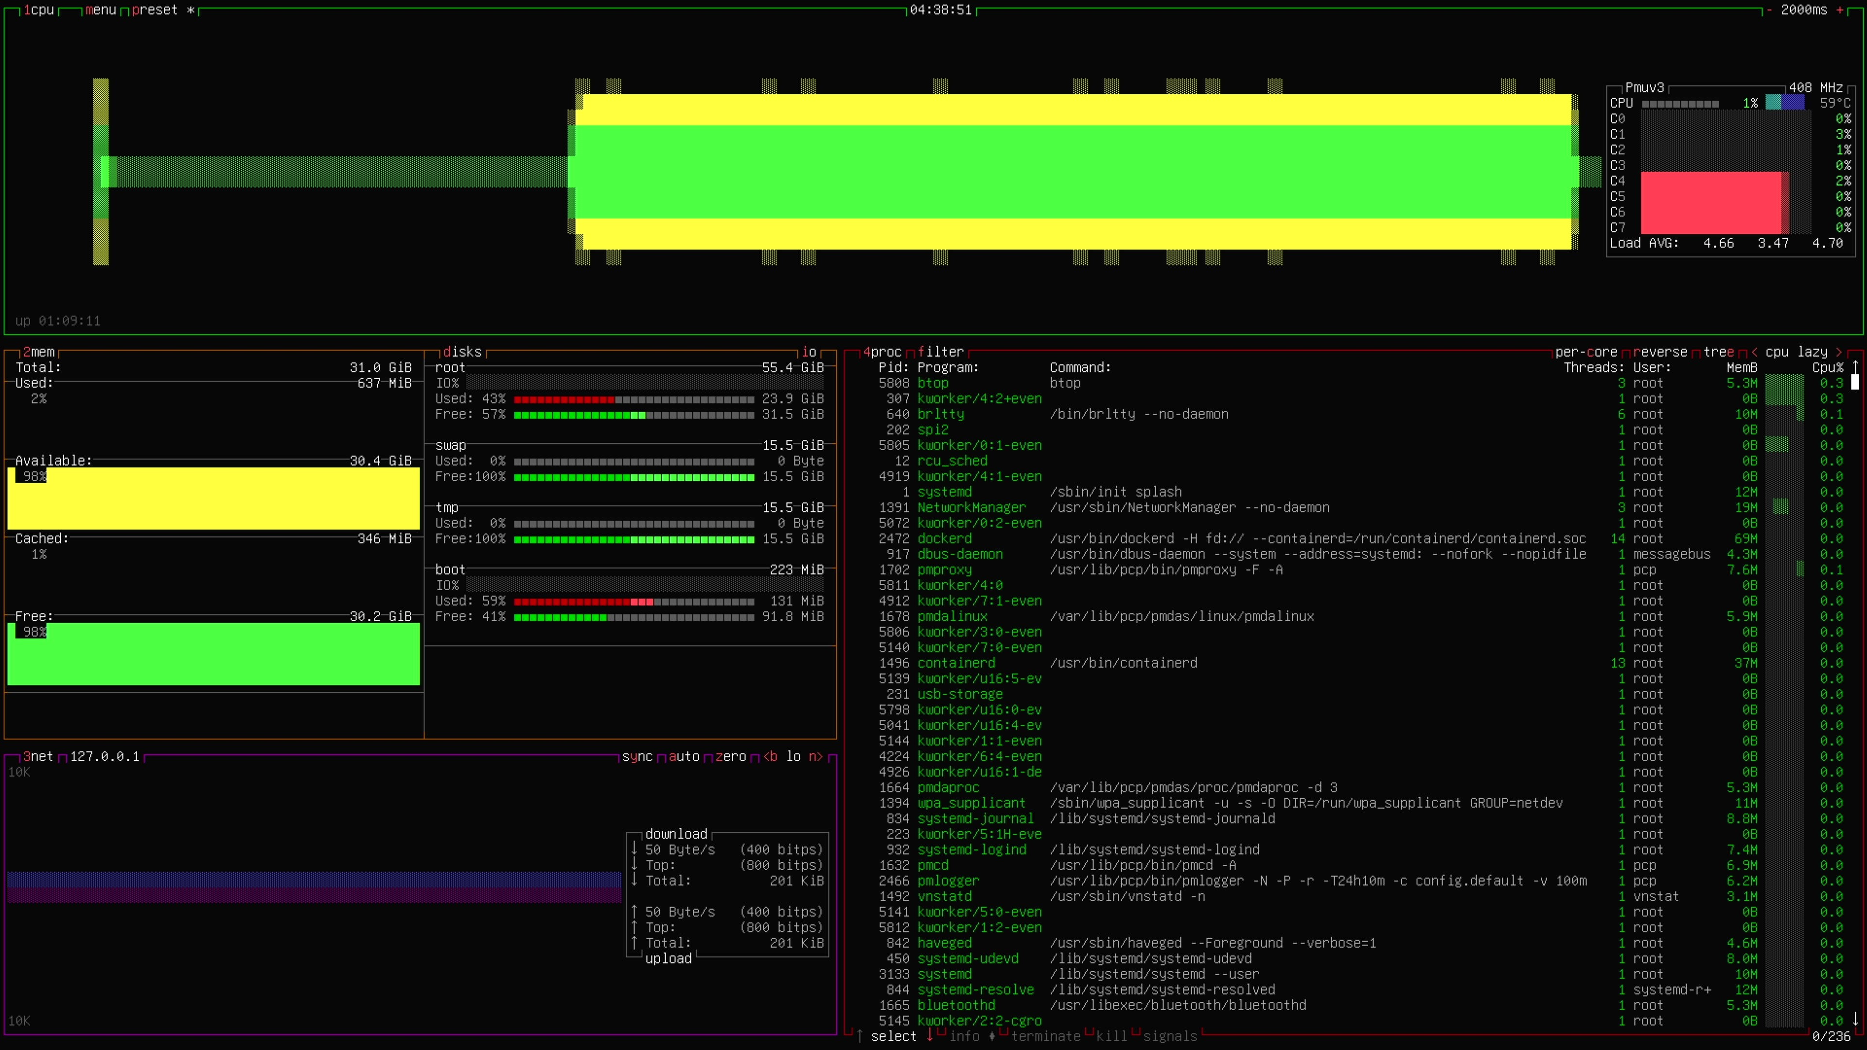Toggle reverse sorting in proc box
1867x1050 pixels.
pos(1660,352)
